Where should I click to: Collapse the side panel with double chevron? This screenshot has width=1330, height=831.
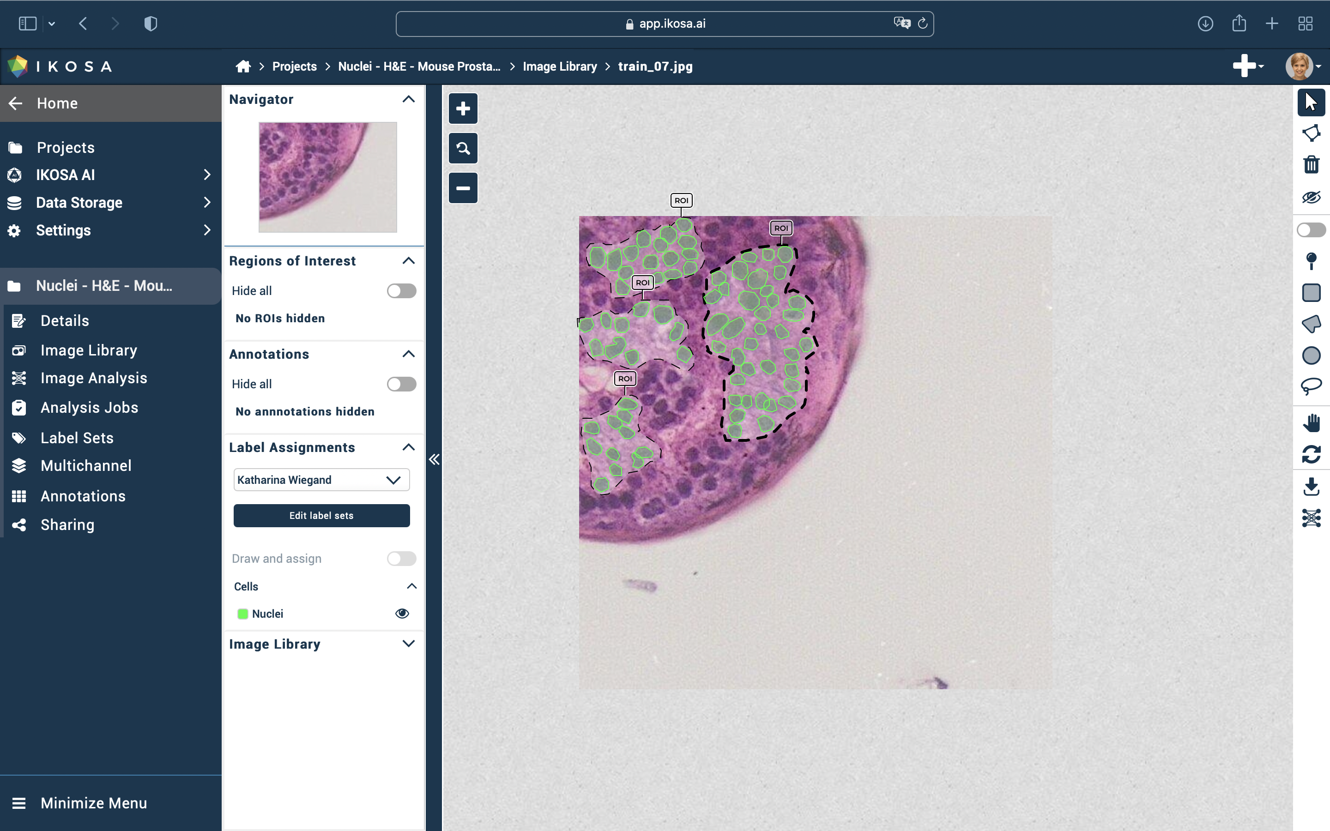coord(434,459)
